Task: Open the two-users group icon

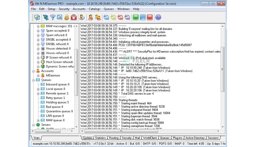Action: coord(98,17)
